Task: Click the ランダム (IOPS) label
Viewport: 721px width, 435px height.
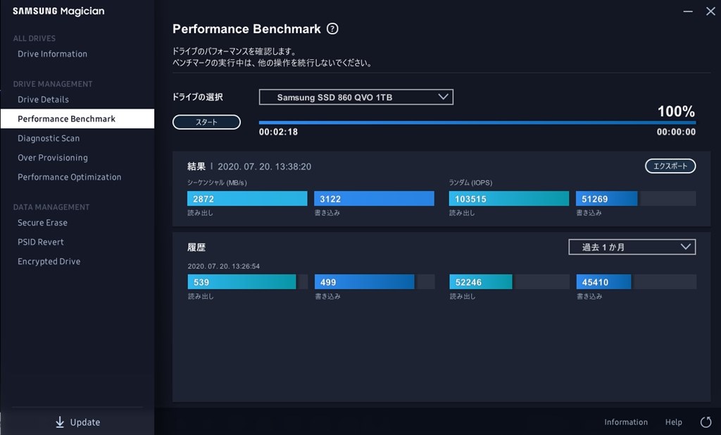Action: pos(471,183)
